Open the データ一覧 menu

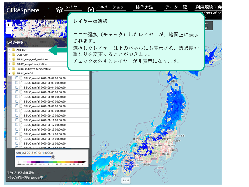click(176, 7)
